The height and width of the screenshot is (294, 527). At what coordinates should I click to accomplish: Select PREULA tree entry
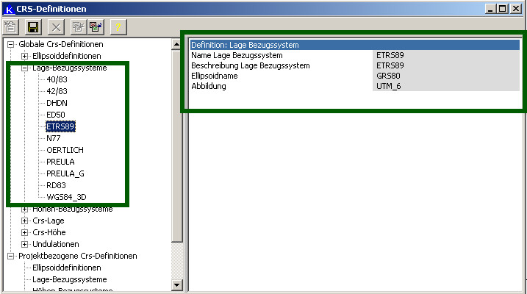point(60,162)
